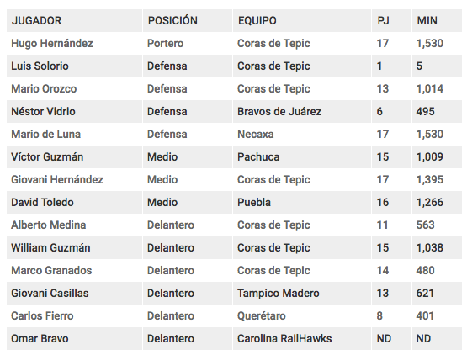Click Querétaro in the team column

262,316
